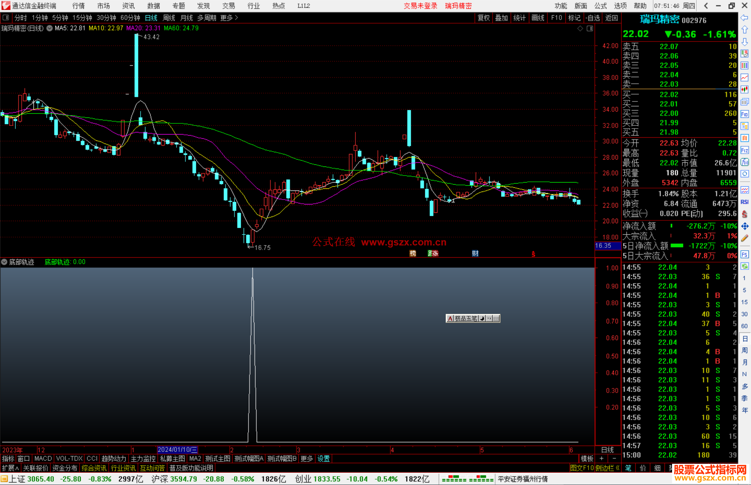Open the 公式 menu
Viewport: 751px width, 485px height.
pyautogui.click(x=600, y=6)
